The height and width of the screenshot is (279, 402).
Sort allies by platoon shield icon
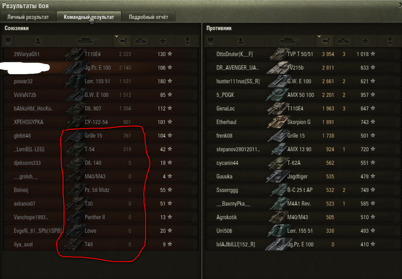(8, 41)
